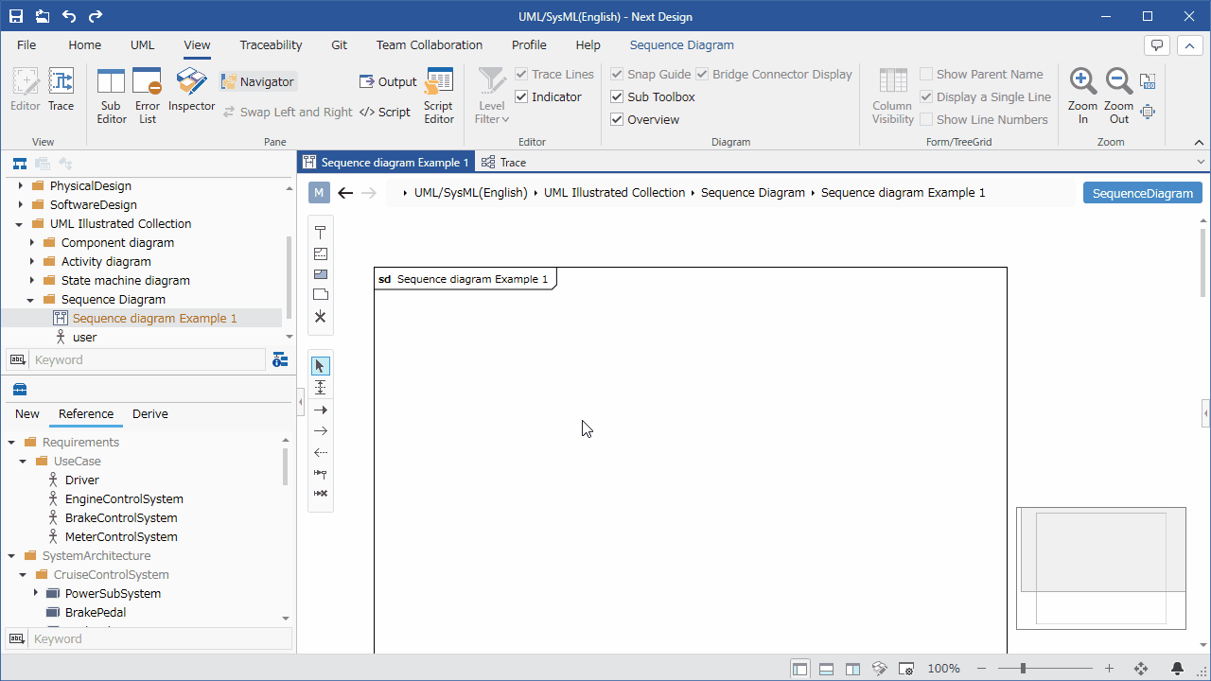1211x681 pixels.
Task: Switch to the Home ribbon tab
Action: (85, 44)
